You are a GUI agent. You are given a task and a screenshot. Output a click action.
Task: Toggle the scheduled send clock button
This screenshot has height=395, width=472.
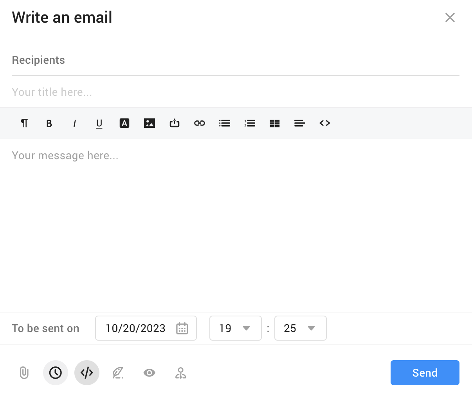pyautogui.click(x=56, y=373)
